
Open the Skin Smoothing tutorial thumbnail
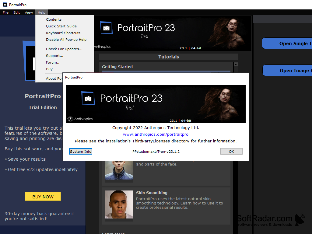pyautogui.click(x=119, y=204)
